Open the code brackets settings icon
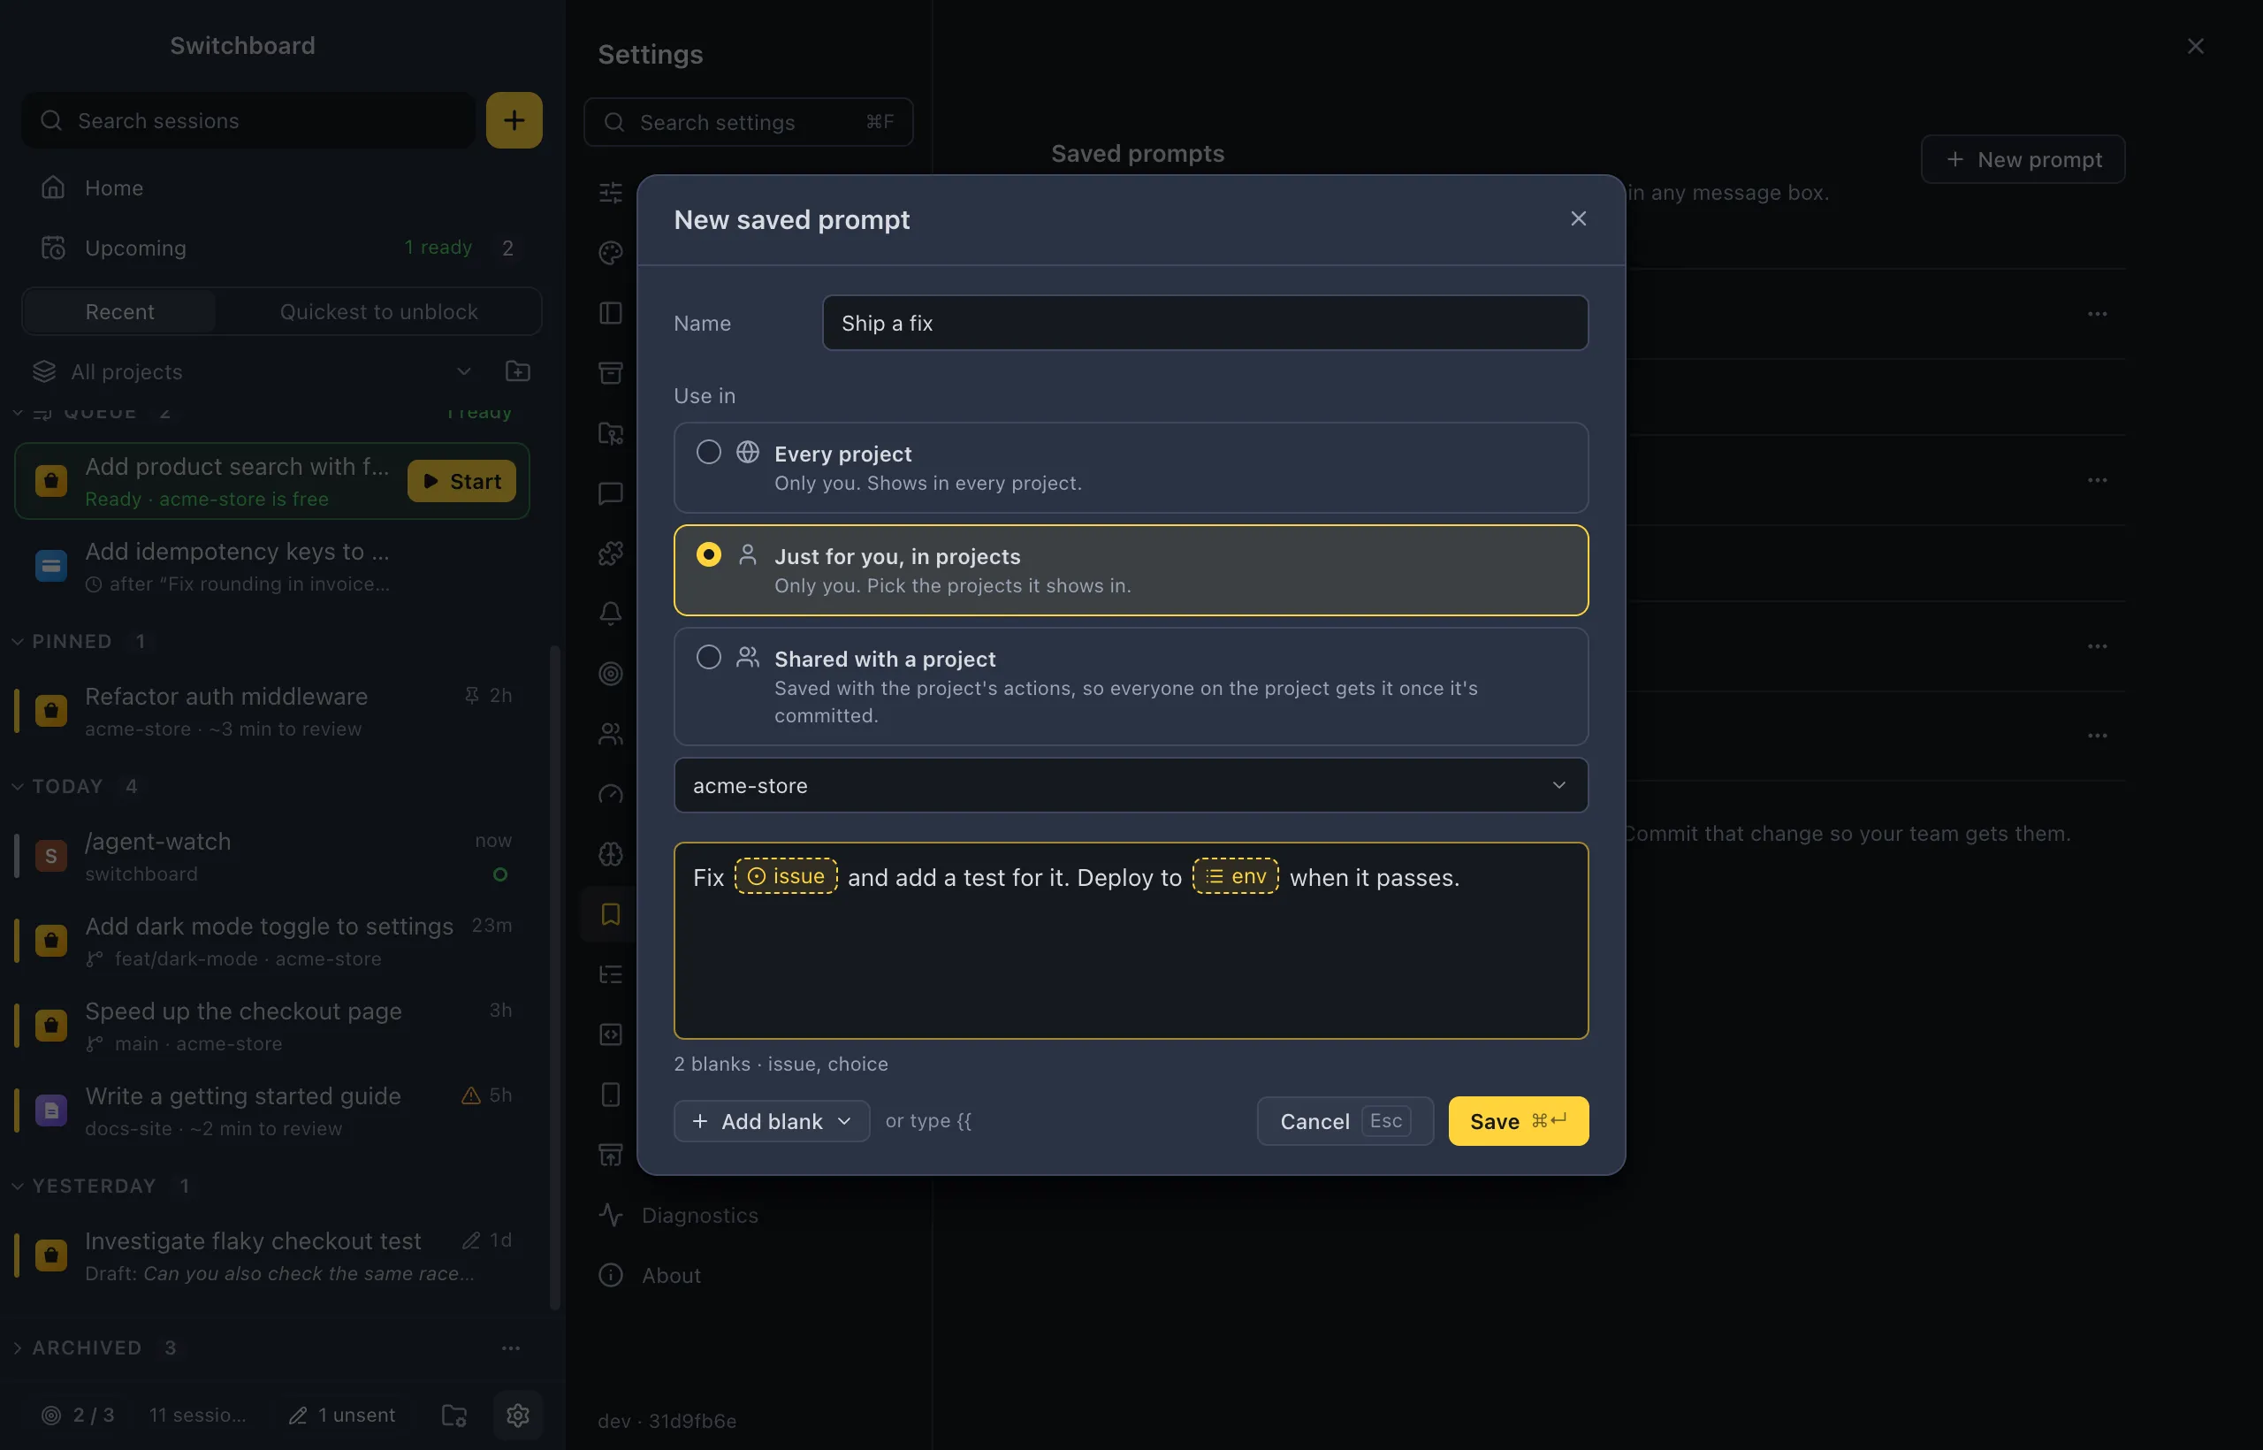2263x1450 pixels. point(611,1034)
